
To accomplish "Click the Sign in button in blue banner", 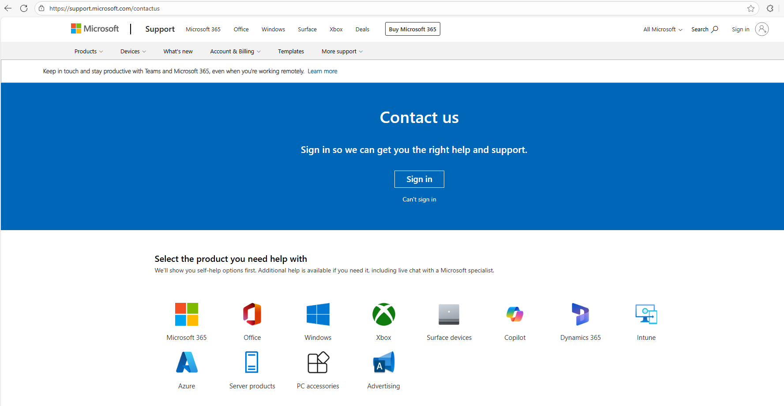I will [419, 179].
